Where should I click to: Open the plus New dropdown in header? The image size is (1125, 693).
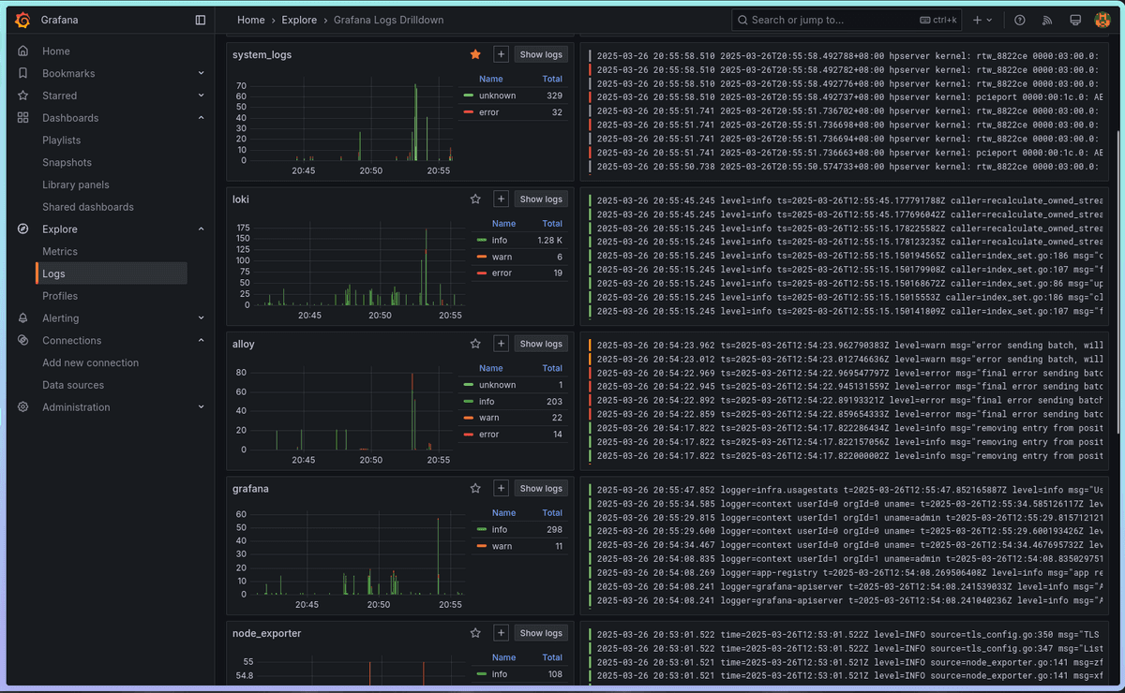[982, 20]
